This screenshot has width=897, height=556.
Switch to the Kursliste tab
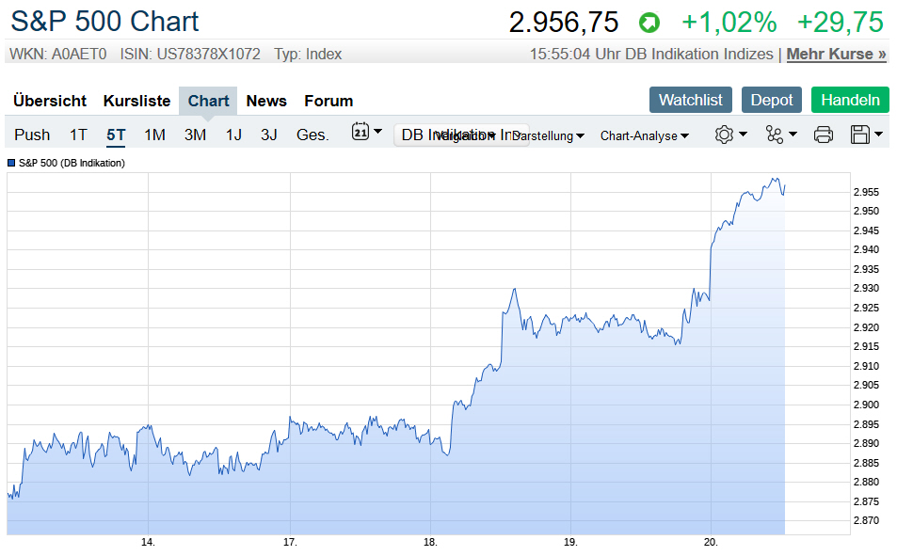pos(136,101)
